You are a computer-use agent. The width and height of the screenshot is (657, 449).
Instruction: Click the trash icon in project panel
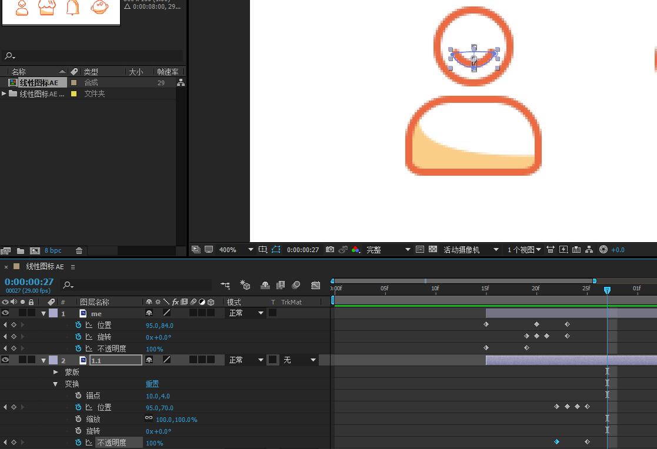pos(79,251)
